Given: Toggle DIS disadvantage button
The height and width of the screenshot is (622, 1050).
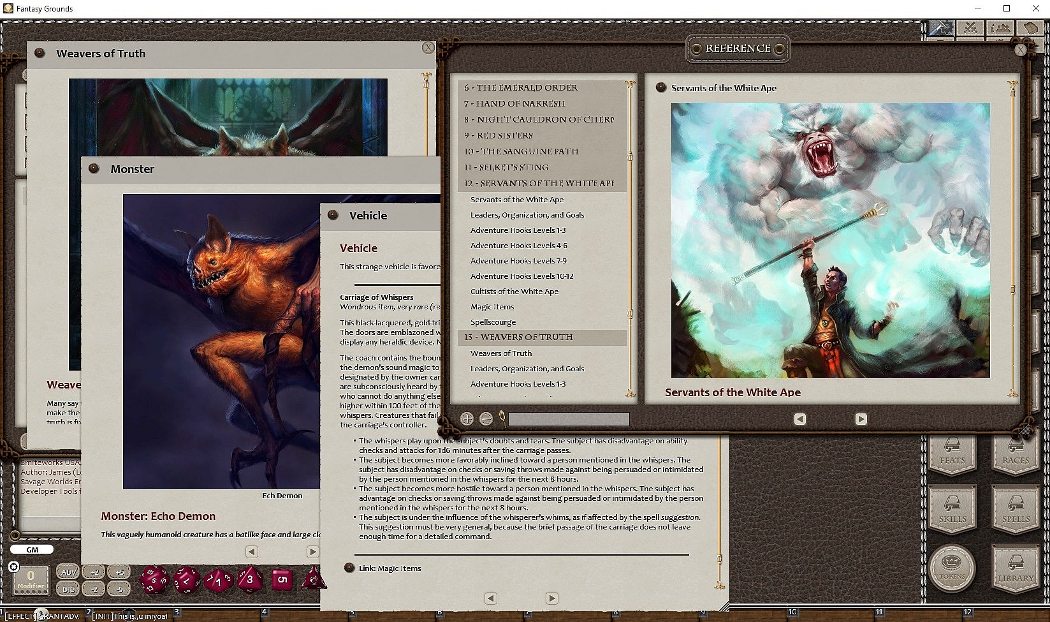Looking at the screenshot, I should tap(69, 589).
